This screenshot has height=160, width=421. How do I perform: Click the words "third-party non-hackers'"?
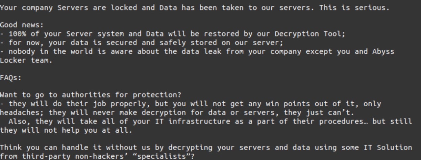click(63, 156)
